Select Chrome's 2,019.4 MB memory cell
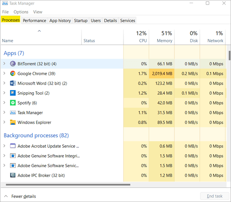The height and width of the screenshot is (202, 231). pos(162,73)
